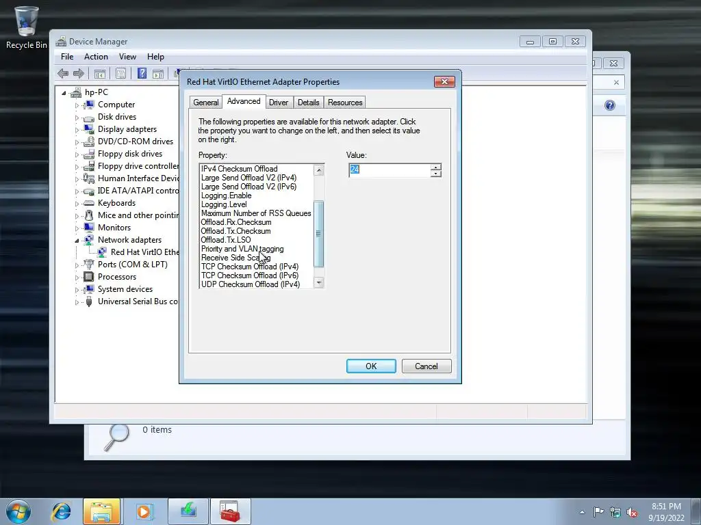Collapse the Network adapters node
The width and height of the screenshot is (701, 525).
(77, 241)
